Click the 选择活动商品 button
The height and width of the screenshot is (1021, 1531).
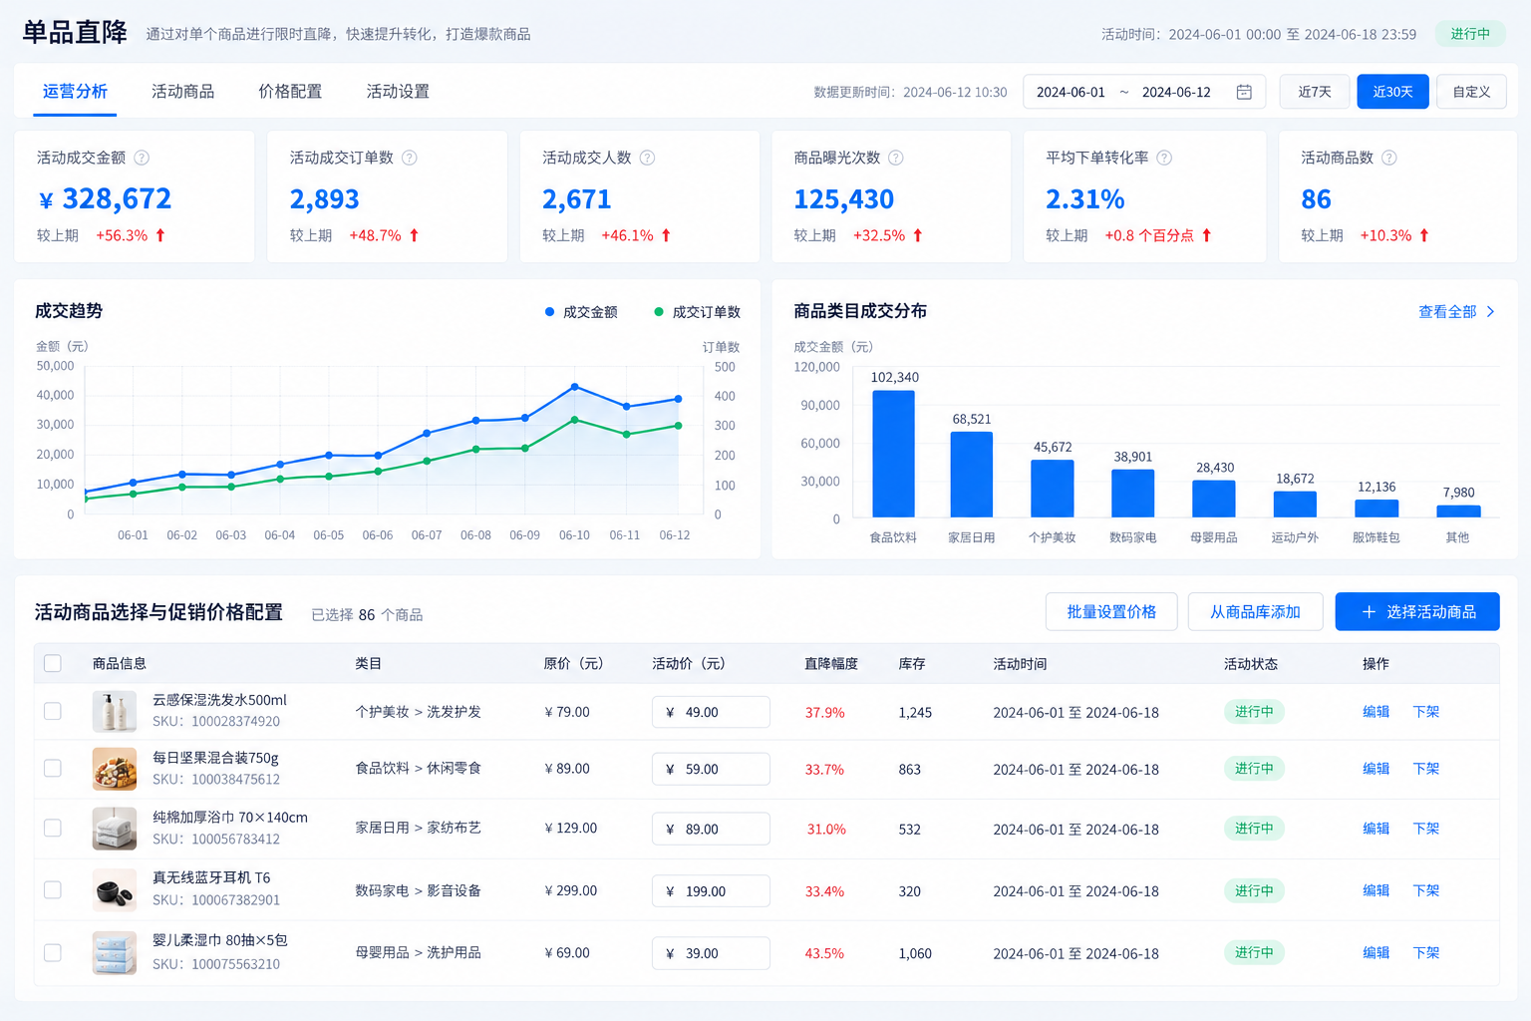[1417, 612]
